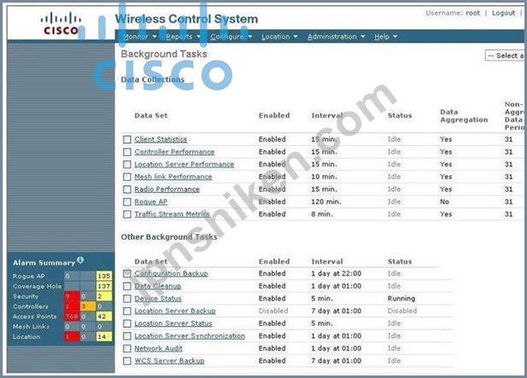Click the Logout link
Viewport: 527px width, 378px height.
coord(503,13)
